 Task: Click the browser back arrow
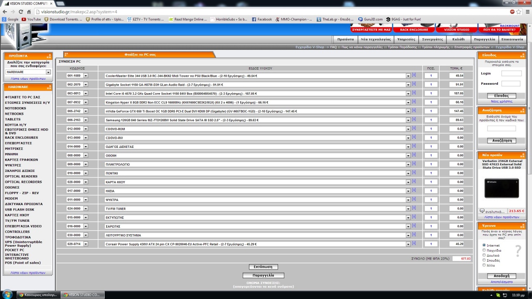click(x=5, y=12)
